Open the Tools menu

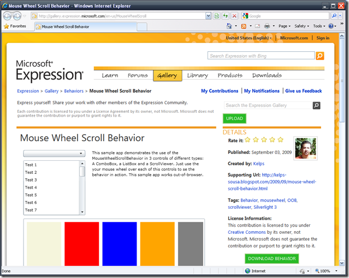[319, 26]
